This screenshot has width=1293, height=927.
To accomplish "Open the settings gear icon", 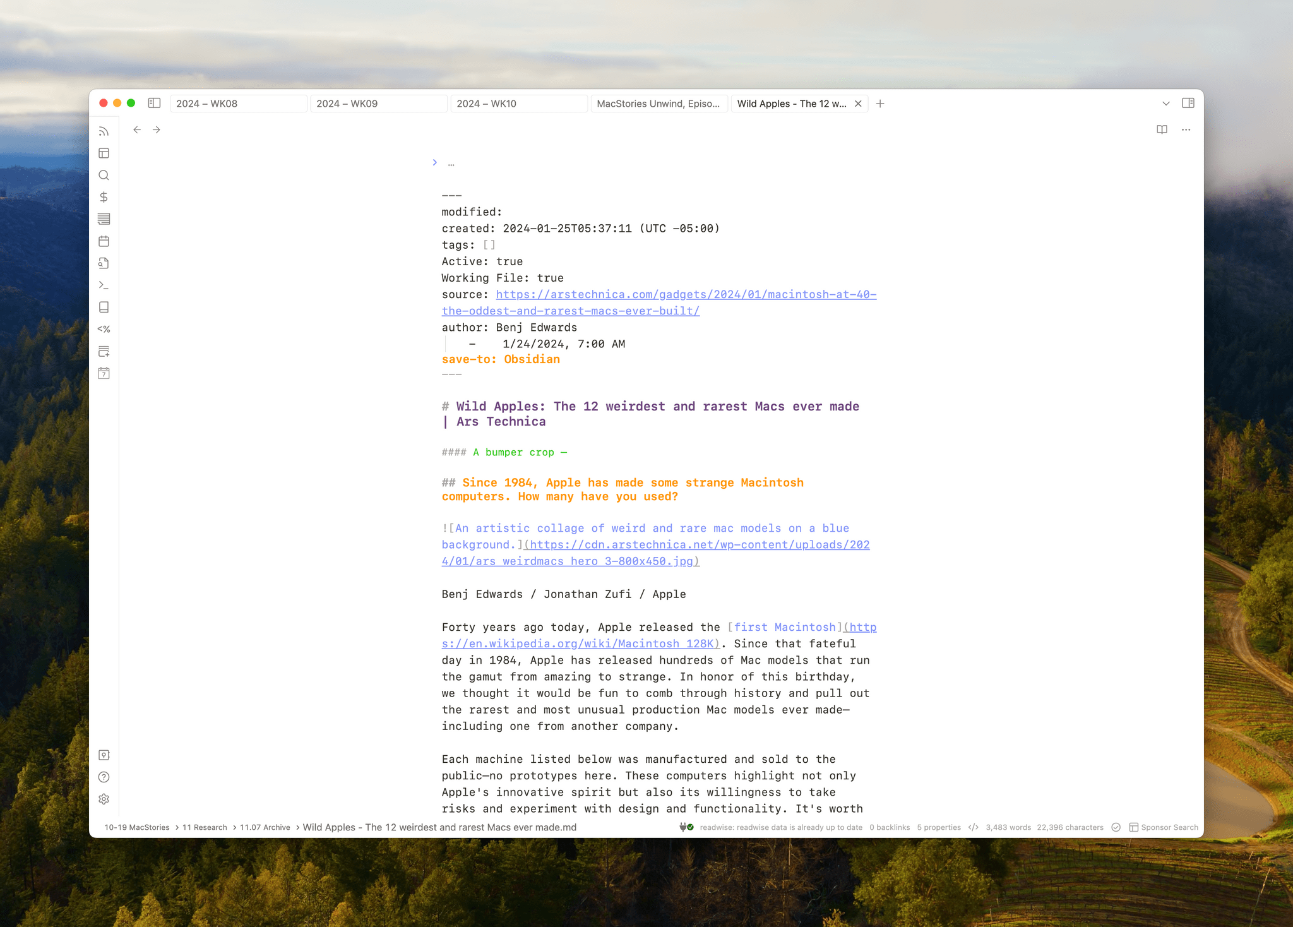I will pyautogui.click(x=104, y=799).
